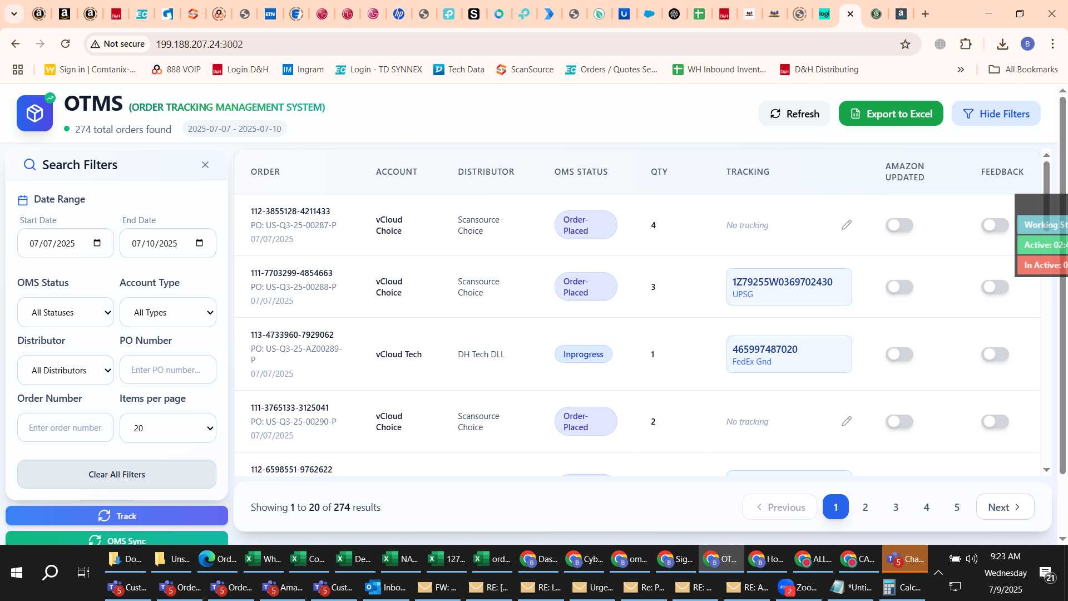
Task: Bookmark this page with star icon
Action: [x=905, y=44]
